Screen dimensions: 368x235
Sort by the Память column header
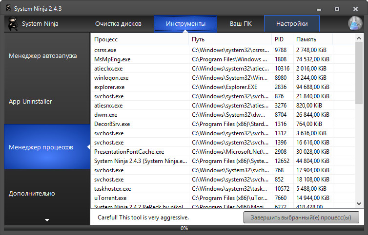point(313,39)
